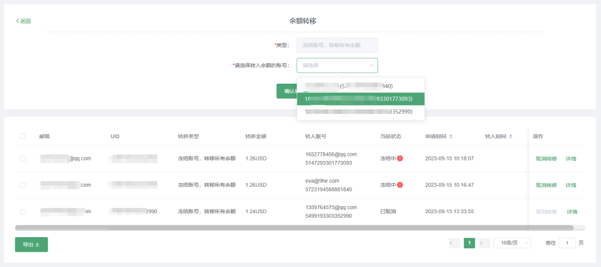Image resolution: width=601 pixels, height=267 pixels.
Task: Tick the select-all checkbox in table header
Action: point(23,136)
